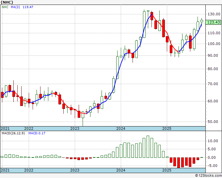
Task: Click 2021 on the price chart timeline
Action: pyautogui.click(x=5, y=128)
